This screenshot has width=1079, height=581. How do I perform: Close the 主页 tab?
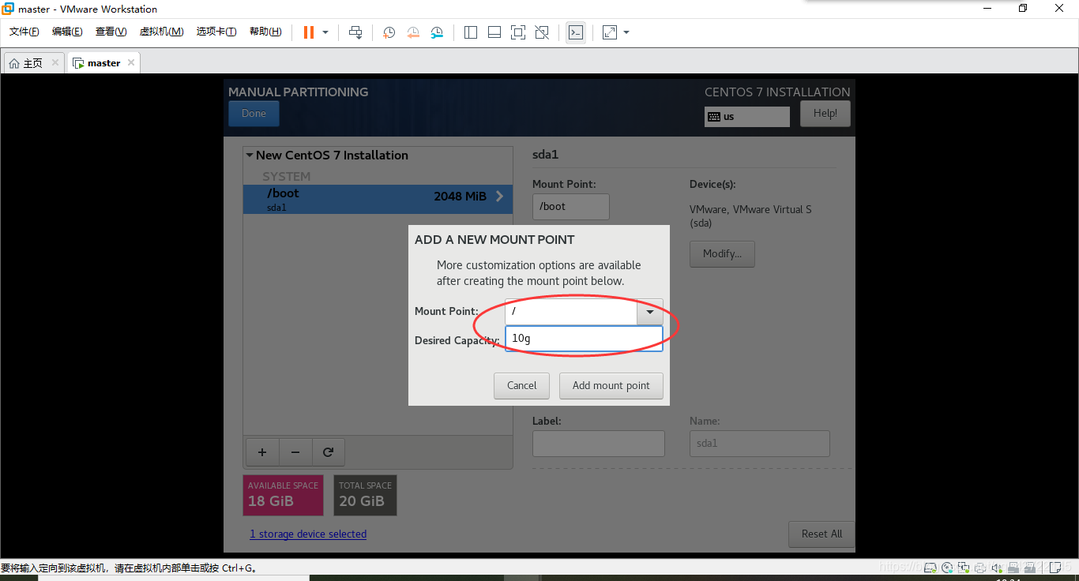click(55, 62)
